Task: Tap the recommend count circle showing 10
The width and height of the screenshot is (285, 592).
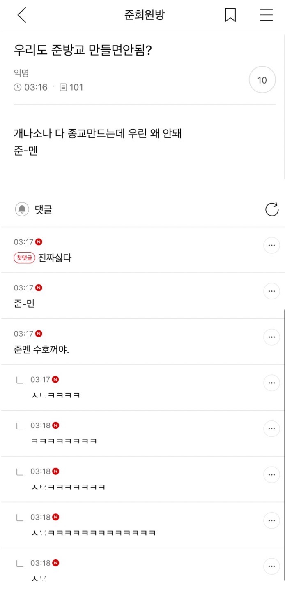Action: pyautogui.click(x=262, y=80)
